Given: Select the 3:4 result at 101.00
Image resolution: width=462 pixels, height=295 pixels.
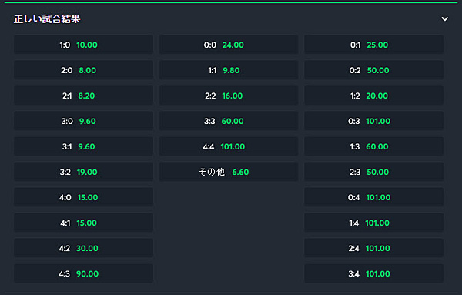Looking at the screenshot, I should [x=374, y=273].
